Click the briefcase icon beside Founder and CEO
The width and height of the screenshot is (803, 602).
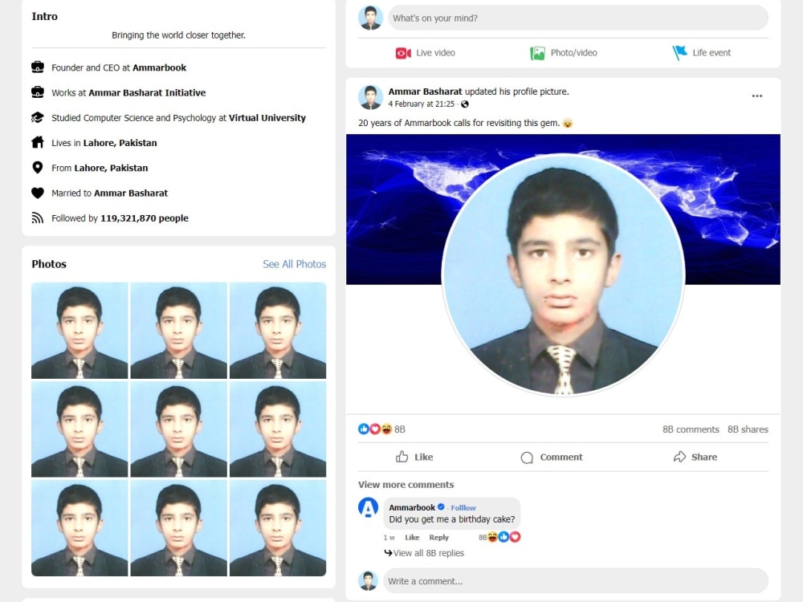point(38,67)
